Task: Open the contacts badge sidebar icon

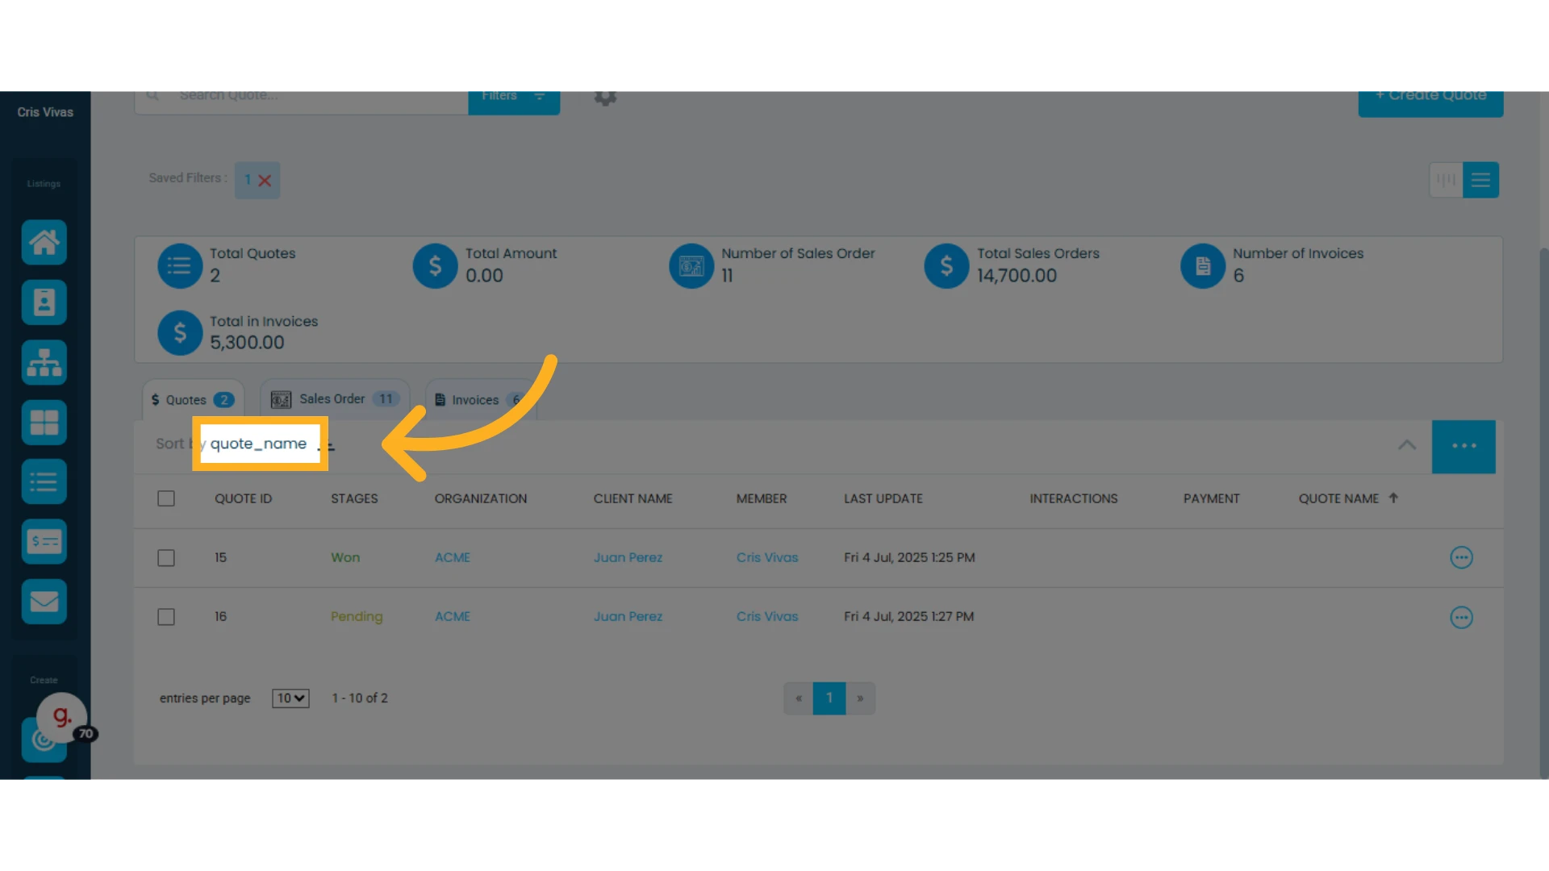Action: point(44,302)
